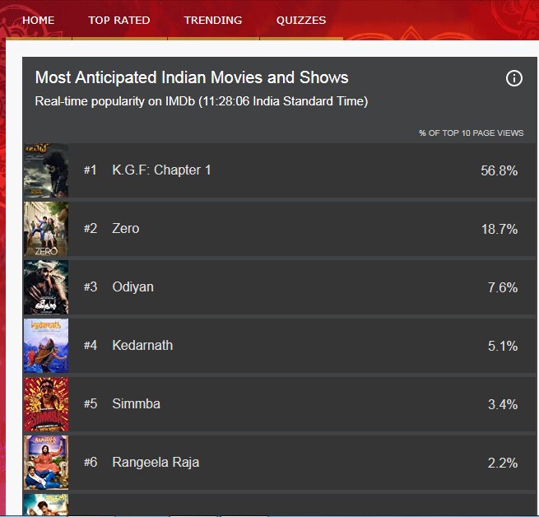Click the Most Anticipated Indian Movies heading
Screen dimensions: 539x517
pos(192,77)
